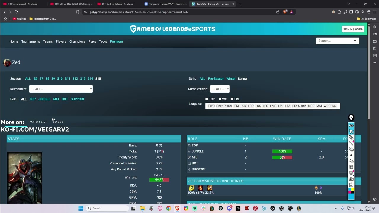
Task: Choose the highlighter tool in annotation toolbar
Action: 351,138
